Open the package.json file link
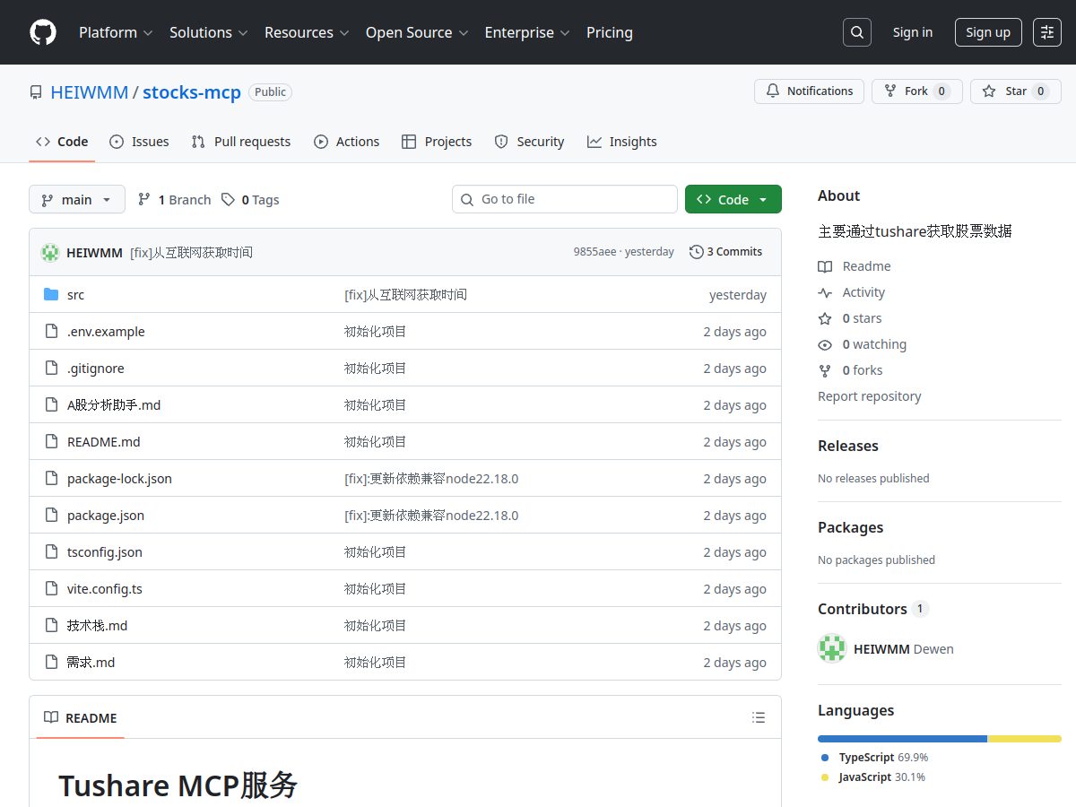This screenshot has height=807, width=1076. click(x=106, y=516)
